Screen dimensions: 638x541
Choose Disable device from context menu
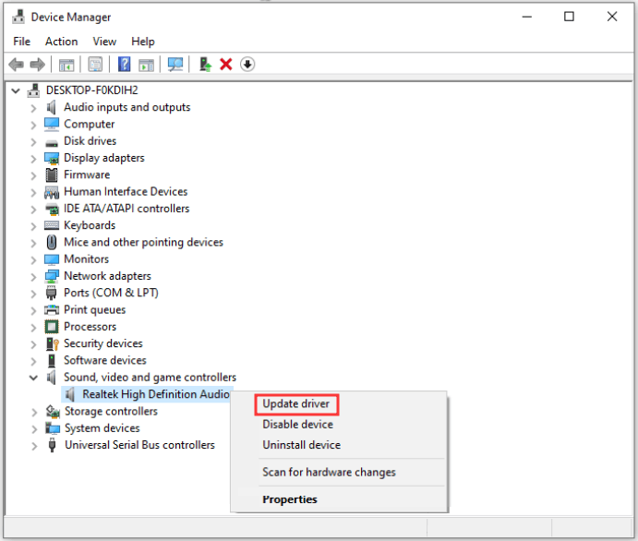click(297, 425)
